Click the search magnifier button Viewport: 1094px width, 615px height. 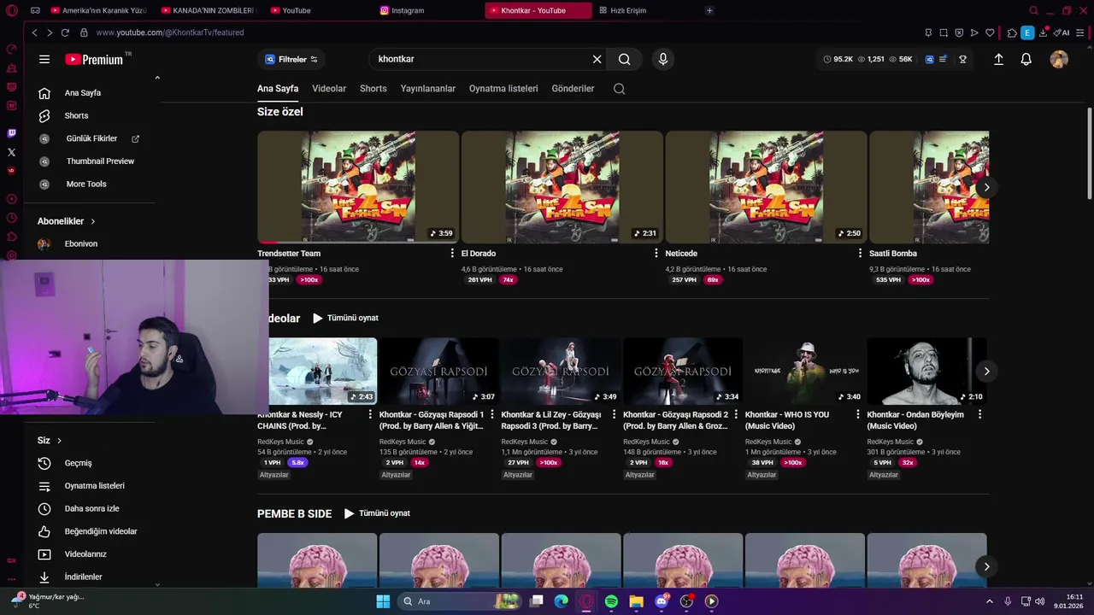pos(625,59)
